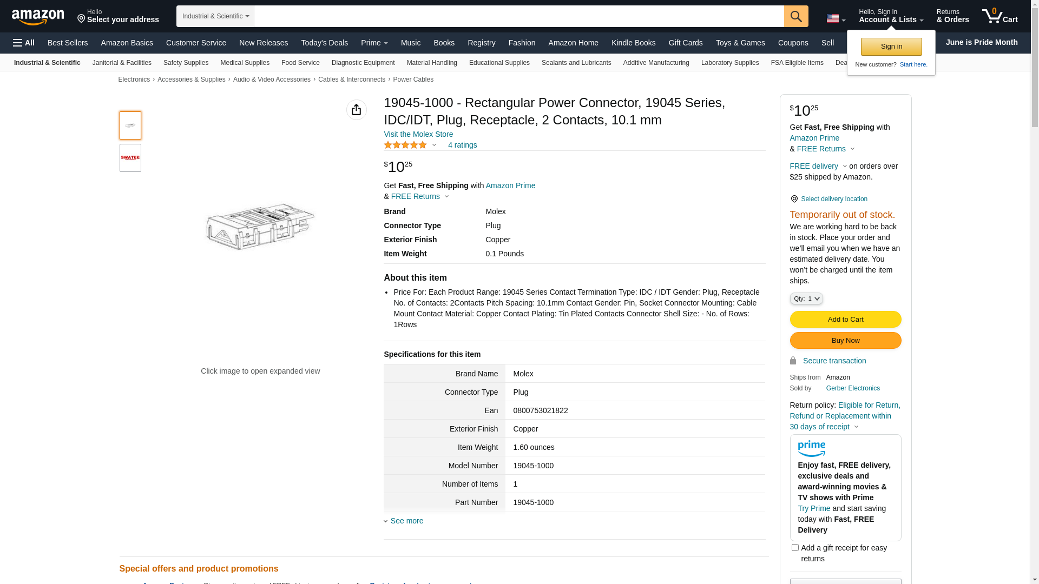Click the magnifying glass search button
This screenshot has height=584, width=1039.
pyautogui.click(x=795, y=16)
